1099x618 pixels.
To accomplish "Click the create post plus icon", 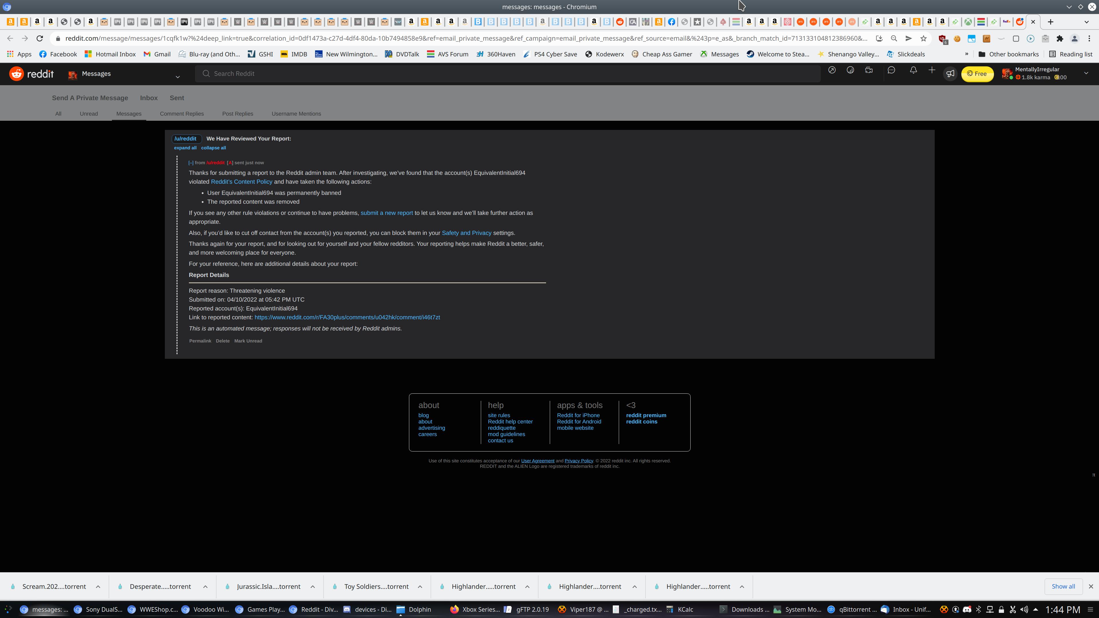I will click(x=932, y=70).
